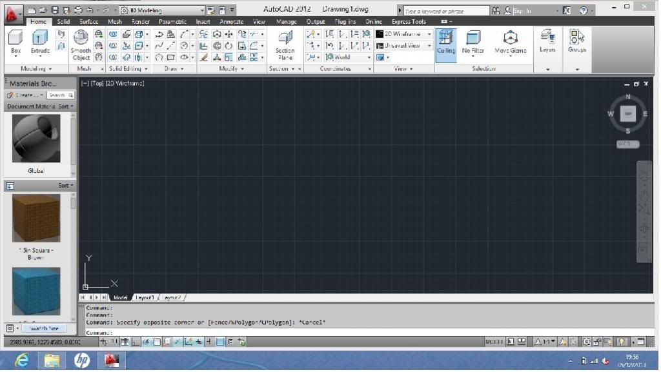Click the Document Materials panel scrollbar
This screenshot has height=372, width=661.
click(73, 143)
